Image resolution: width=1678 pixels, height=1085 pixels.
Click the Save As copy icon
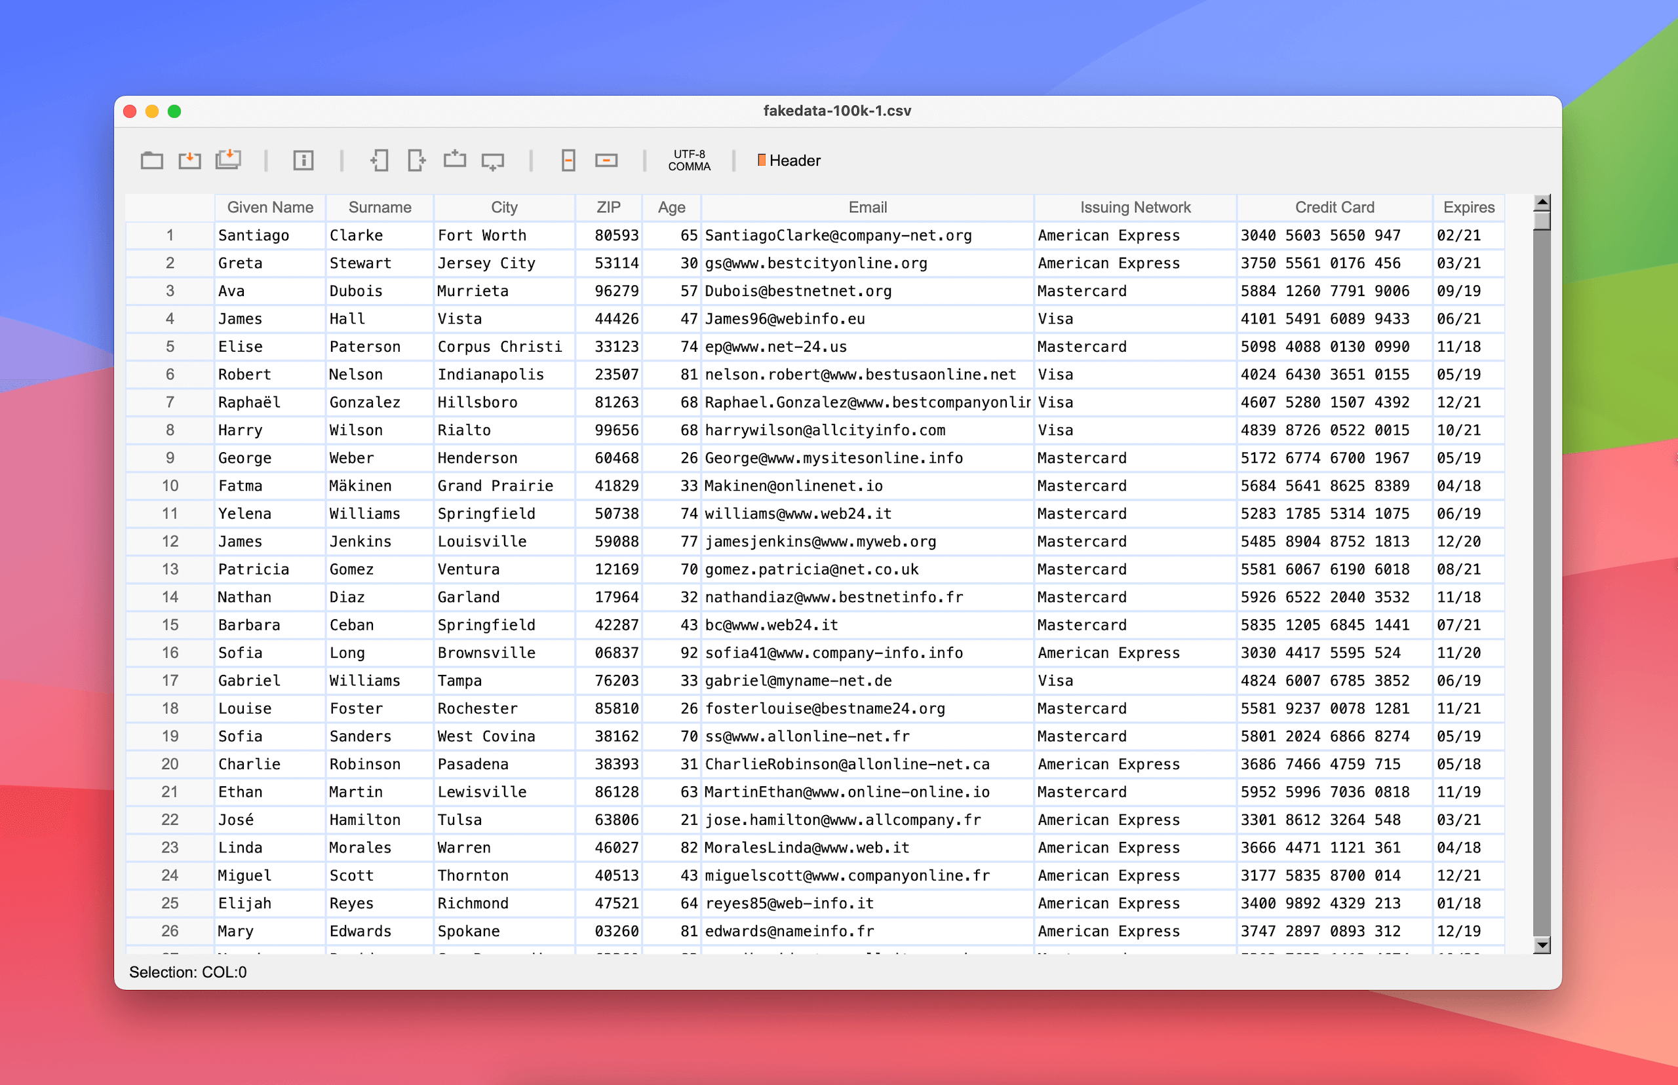pos(228,160)
